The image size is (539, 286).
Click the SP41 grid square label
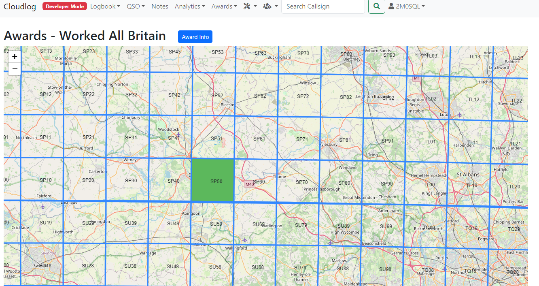point(174,138)
